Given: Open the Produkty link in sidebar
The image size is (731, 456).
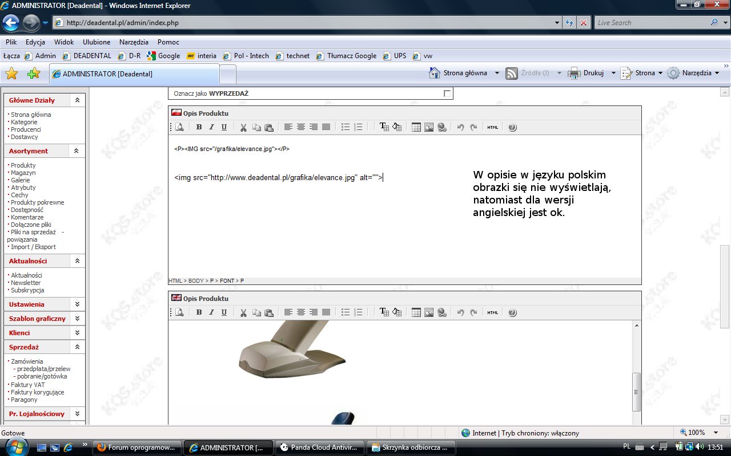Looking at the screenshot, I should tap(23, 165).
